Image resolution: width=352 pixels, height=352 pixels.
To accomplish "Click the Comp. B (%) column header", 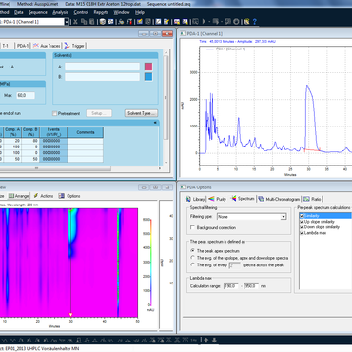I will pyautogui.click(x=30, y=132).
